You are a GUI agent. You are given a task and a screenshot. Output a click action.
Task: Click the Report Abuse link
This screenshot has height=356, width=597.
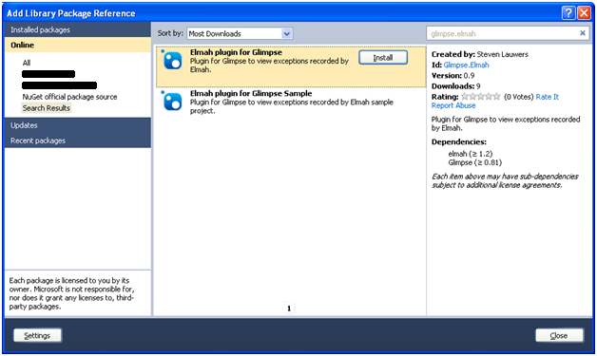453,105
